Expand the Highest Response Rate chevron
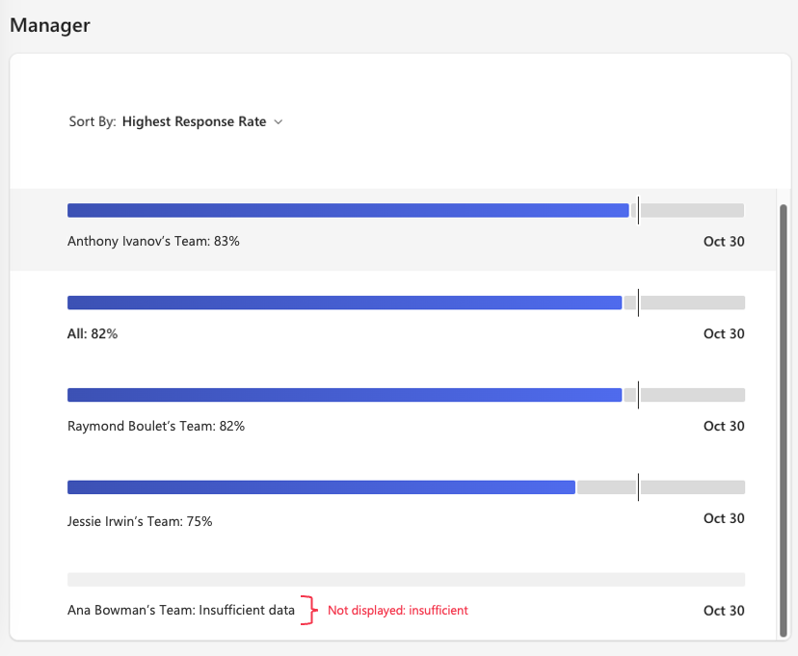The width and height of the screenshot is (798, 656). [279, 121]
